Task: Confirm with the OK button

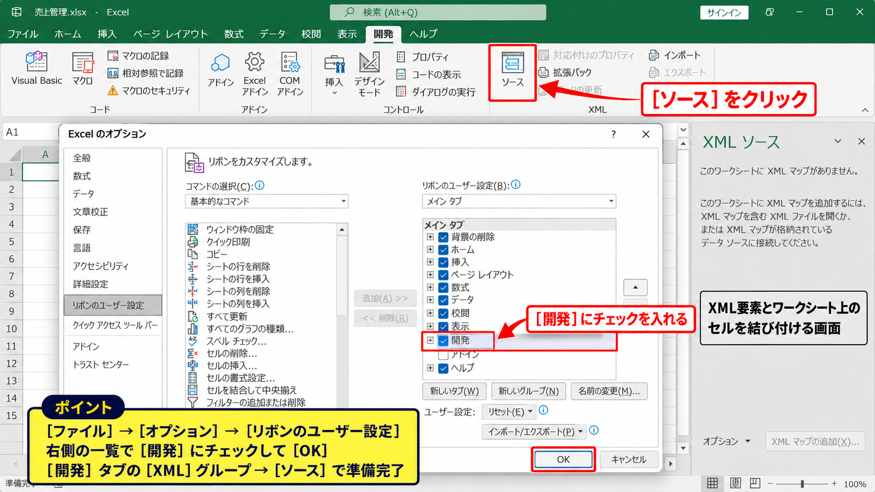Action: tap(564, 460)
